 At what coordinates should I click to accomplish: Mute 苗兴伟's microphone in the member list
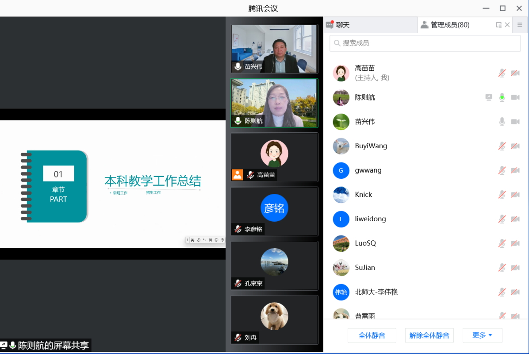[502, 122]
